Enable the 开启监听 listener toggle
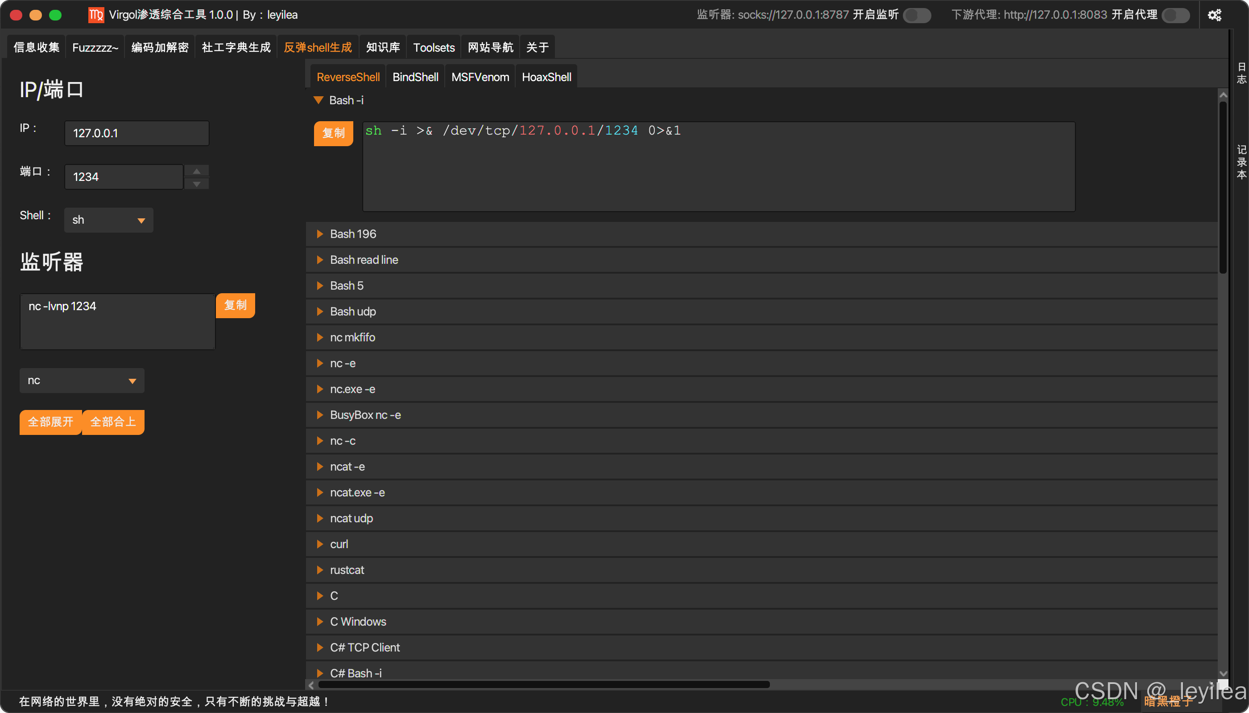1249x713 pixels. pyautogui.click(x=917, y=15)
